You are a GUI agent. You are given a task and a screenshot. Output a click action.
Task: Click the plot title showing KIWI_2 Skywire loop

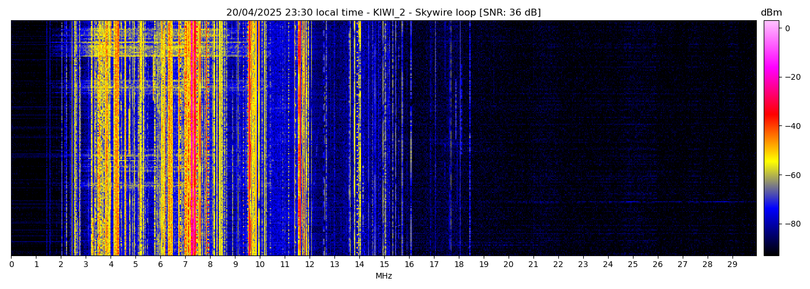click(x=383, y=13)
